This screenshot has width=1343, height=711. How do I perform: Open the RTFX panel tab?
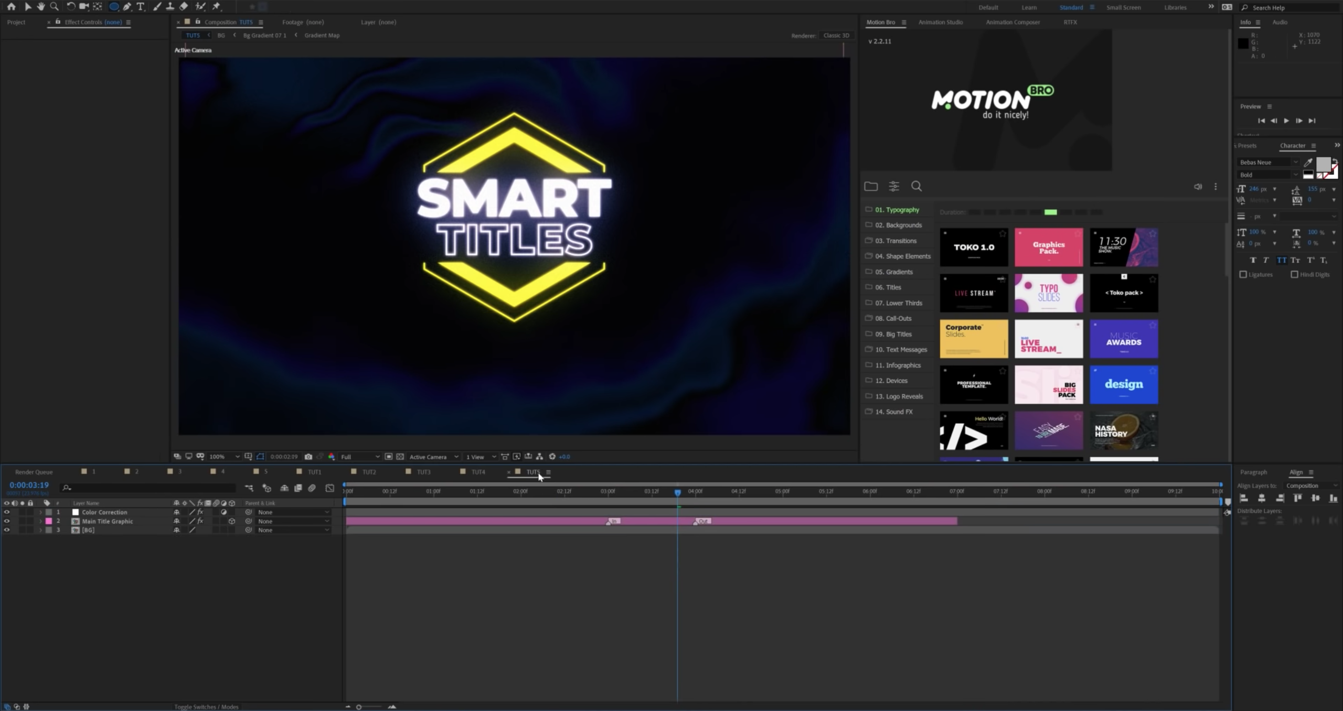tap(1070, 22)
